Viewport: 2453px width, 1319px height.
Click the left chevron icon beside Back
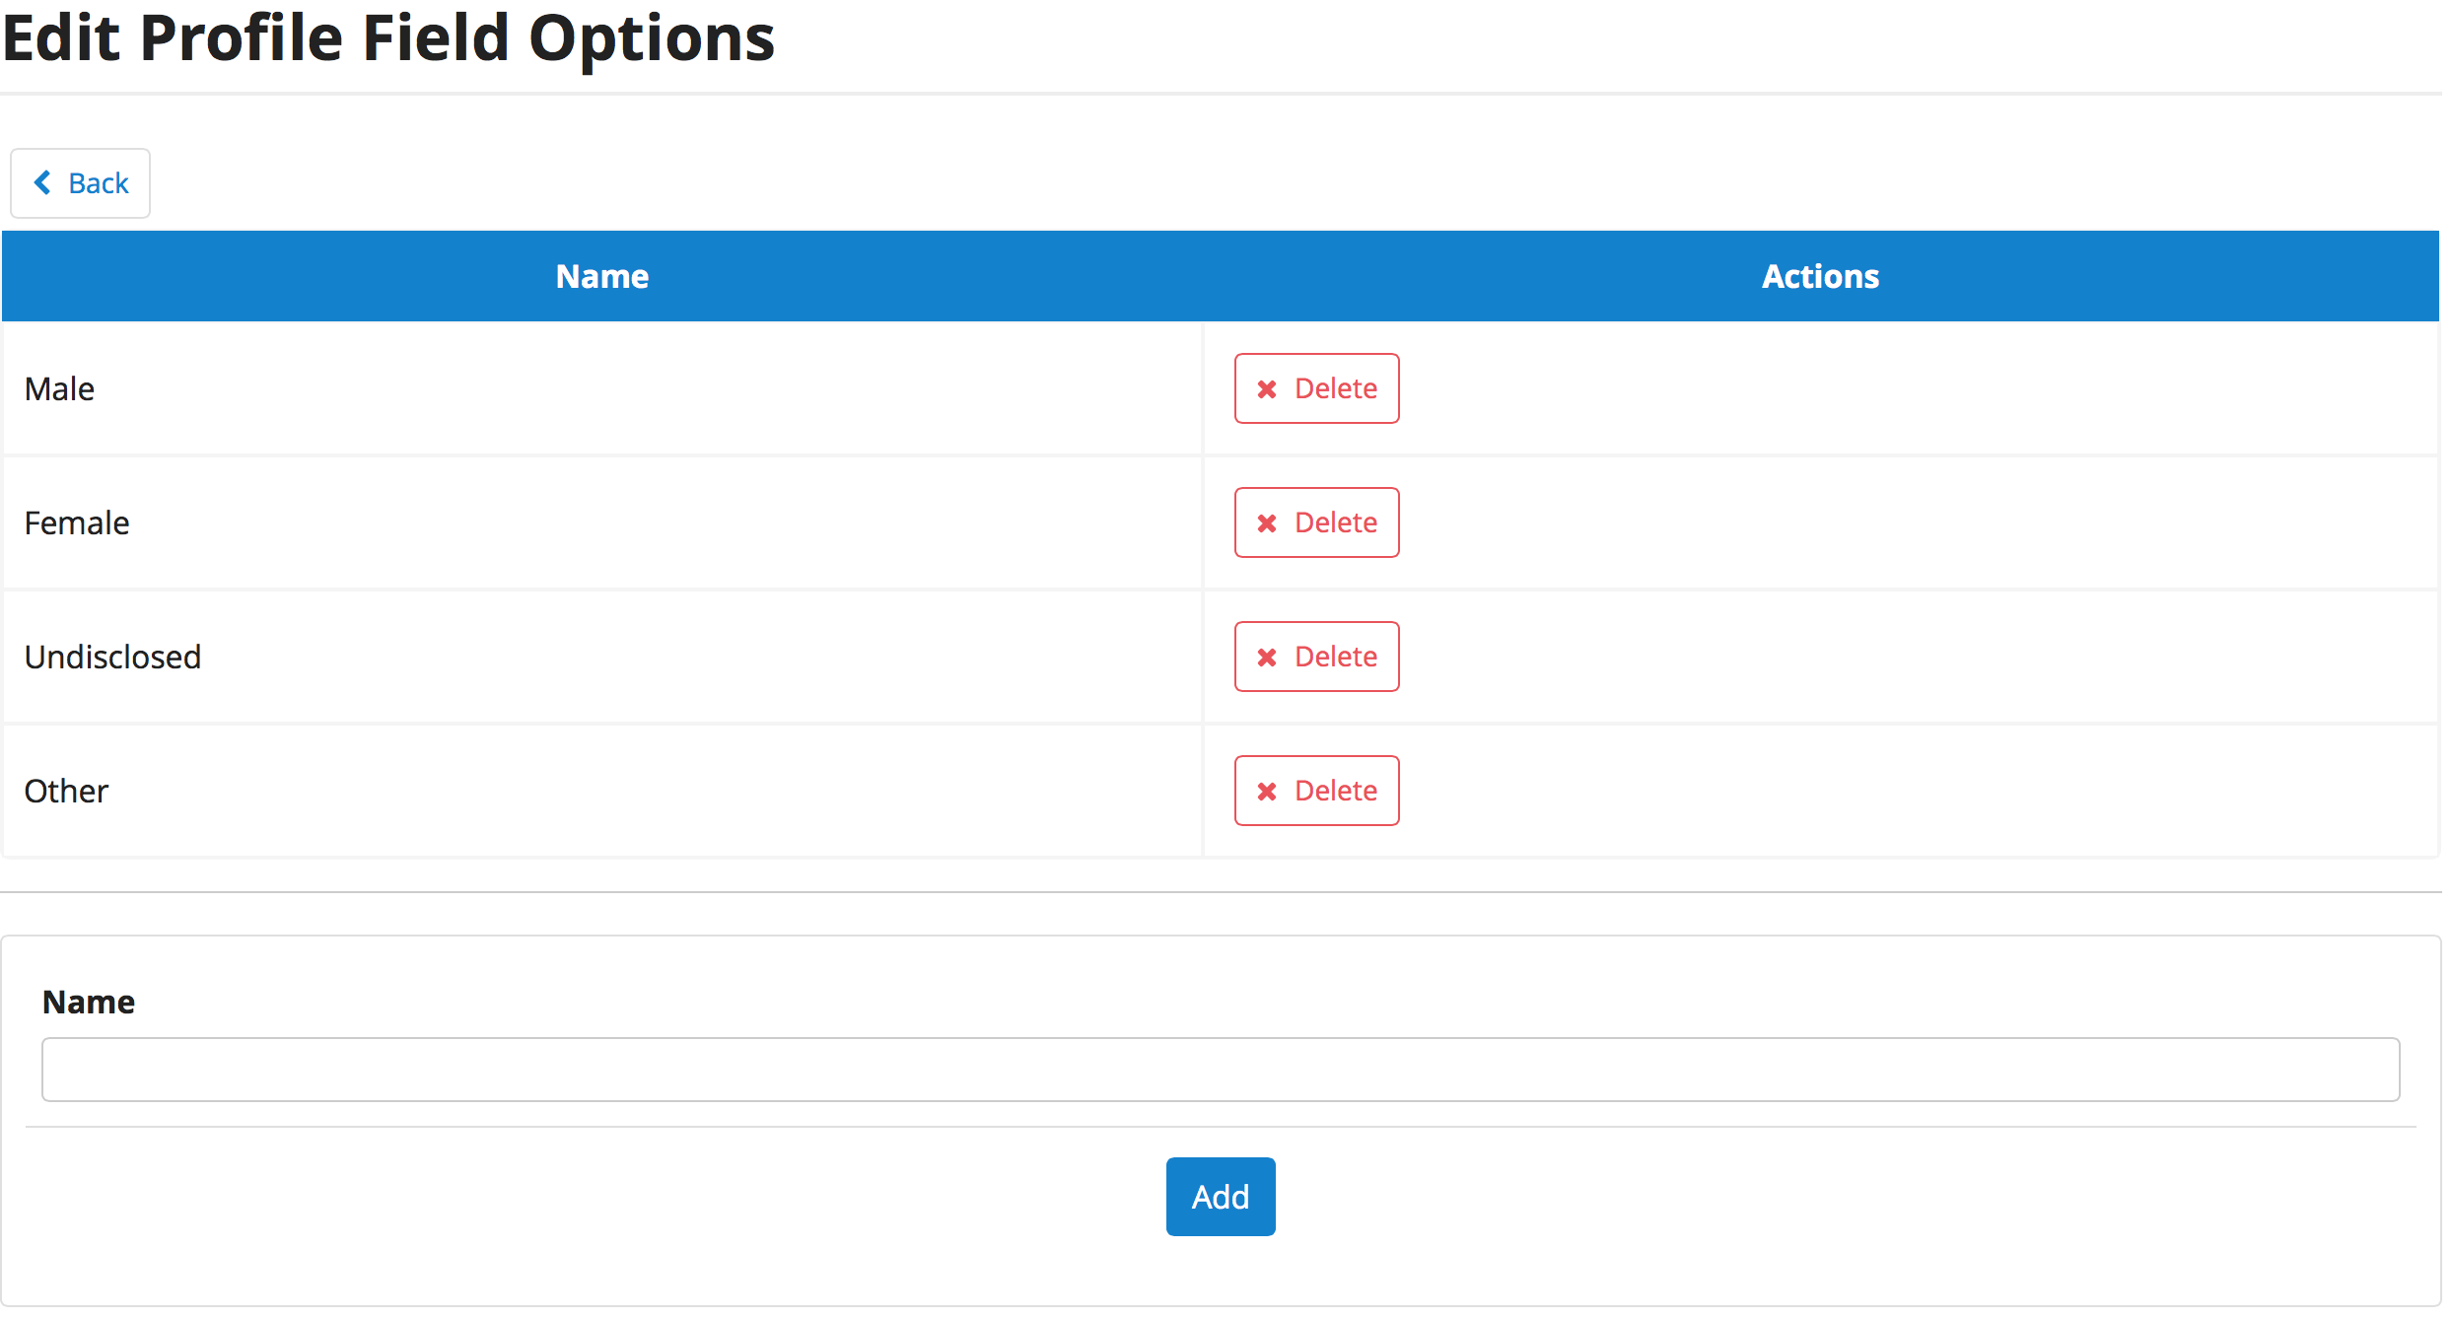[42, 182]
